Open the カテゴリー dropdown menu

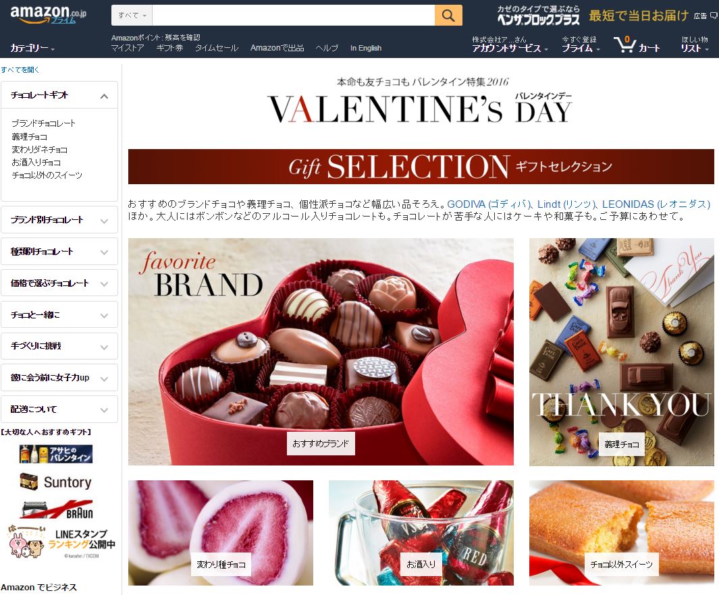click(32, 48)
